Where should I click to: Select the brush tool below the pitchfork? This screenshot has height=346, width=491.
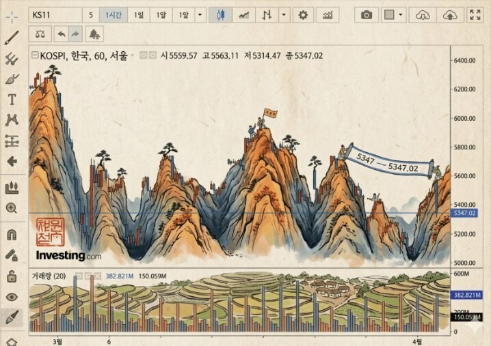(x=12, y=79)
